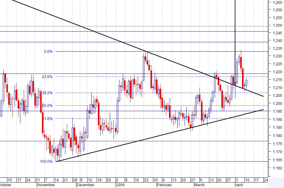Select the April label on the date axis

point(240,184)
